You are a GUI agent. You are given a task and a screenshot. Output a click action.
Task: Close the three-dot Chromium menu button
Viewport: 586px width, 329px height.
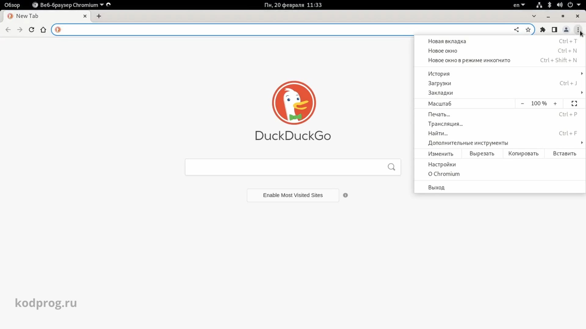(x=578, y=30)
